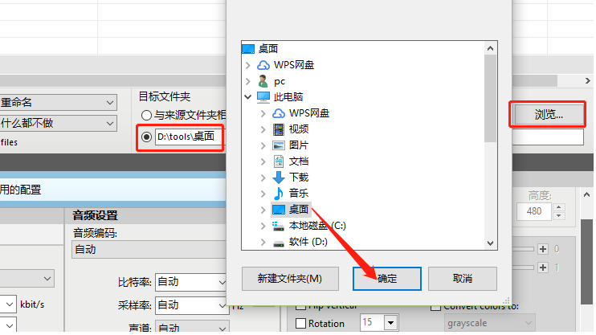Select the pc user folder icon

pyautogui.click(x=263, y=81)
